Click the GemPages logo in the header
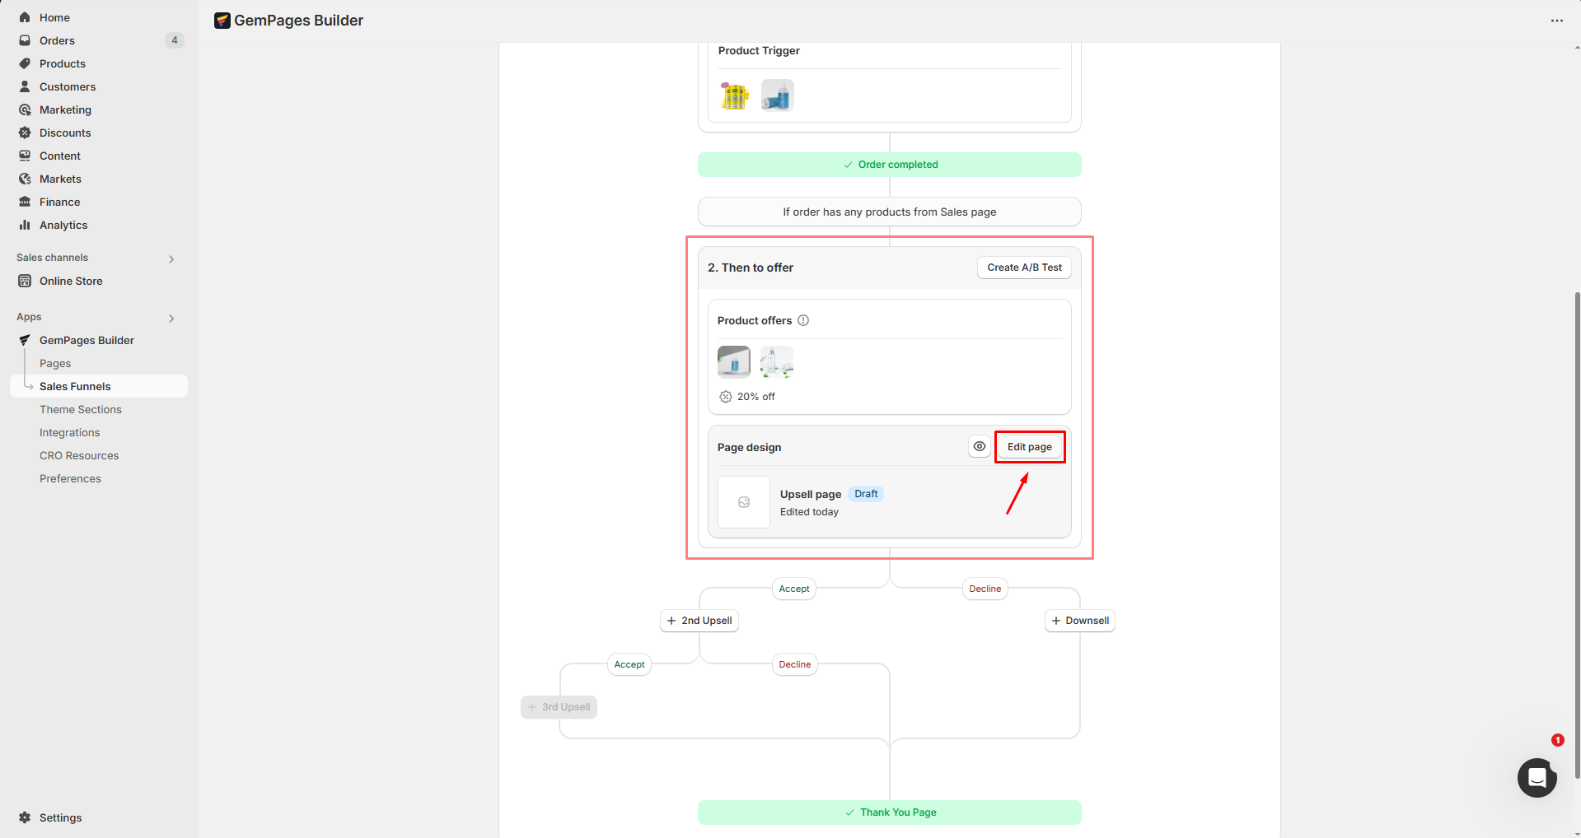1581x838 pixels. coord(222,21)
